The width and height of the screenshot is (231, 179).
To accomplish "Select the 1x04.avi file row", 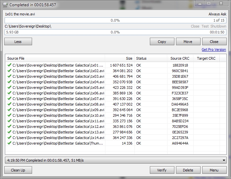I will 115,82.
